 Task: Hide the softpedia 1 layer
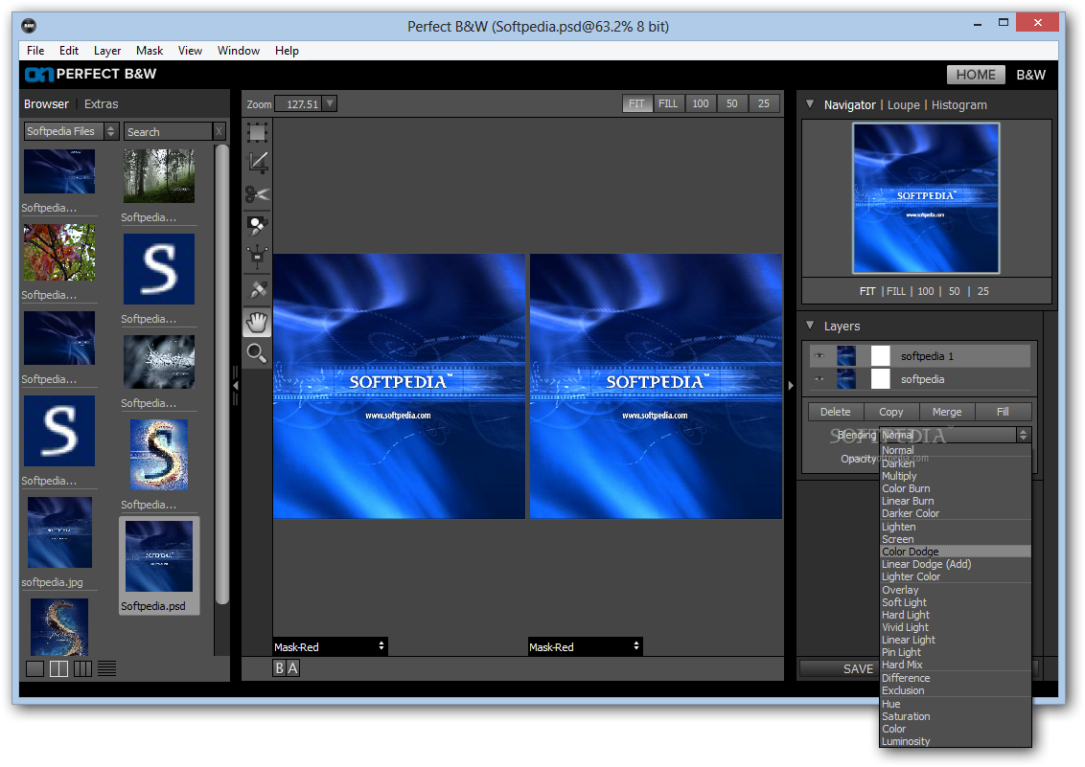pyautogui.click(x=820, y=356)
